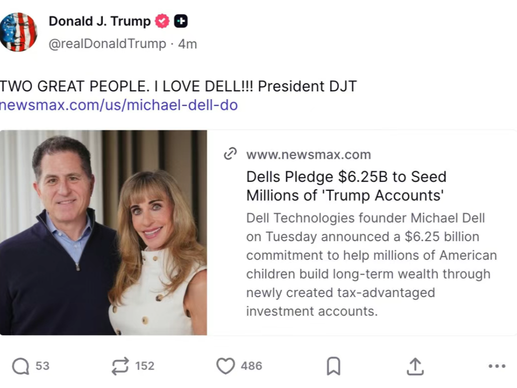Click the 152 ReTruths count
This screenshot has width=517, height=388.
144,366
